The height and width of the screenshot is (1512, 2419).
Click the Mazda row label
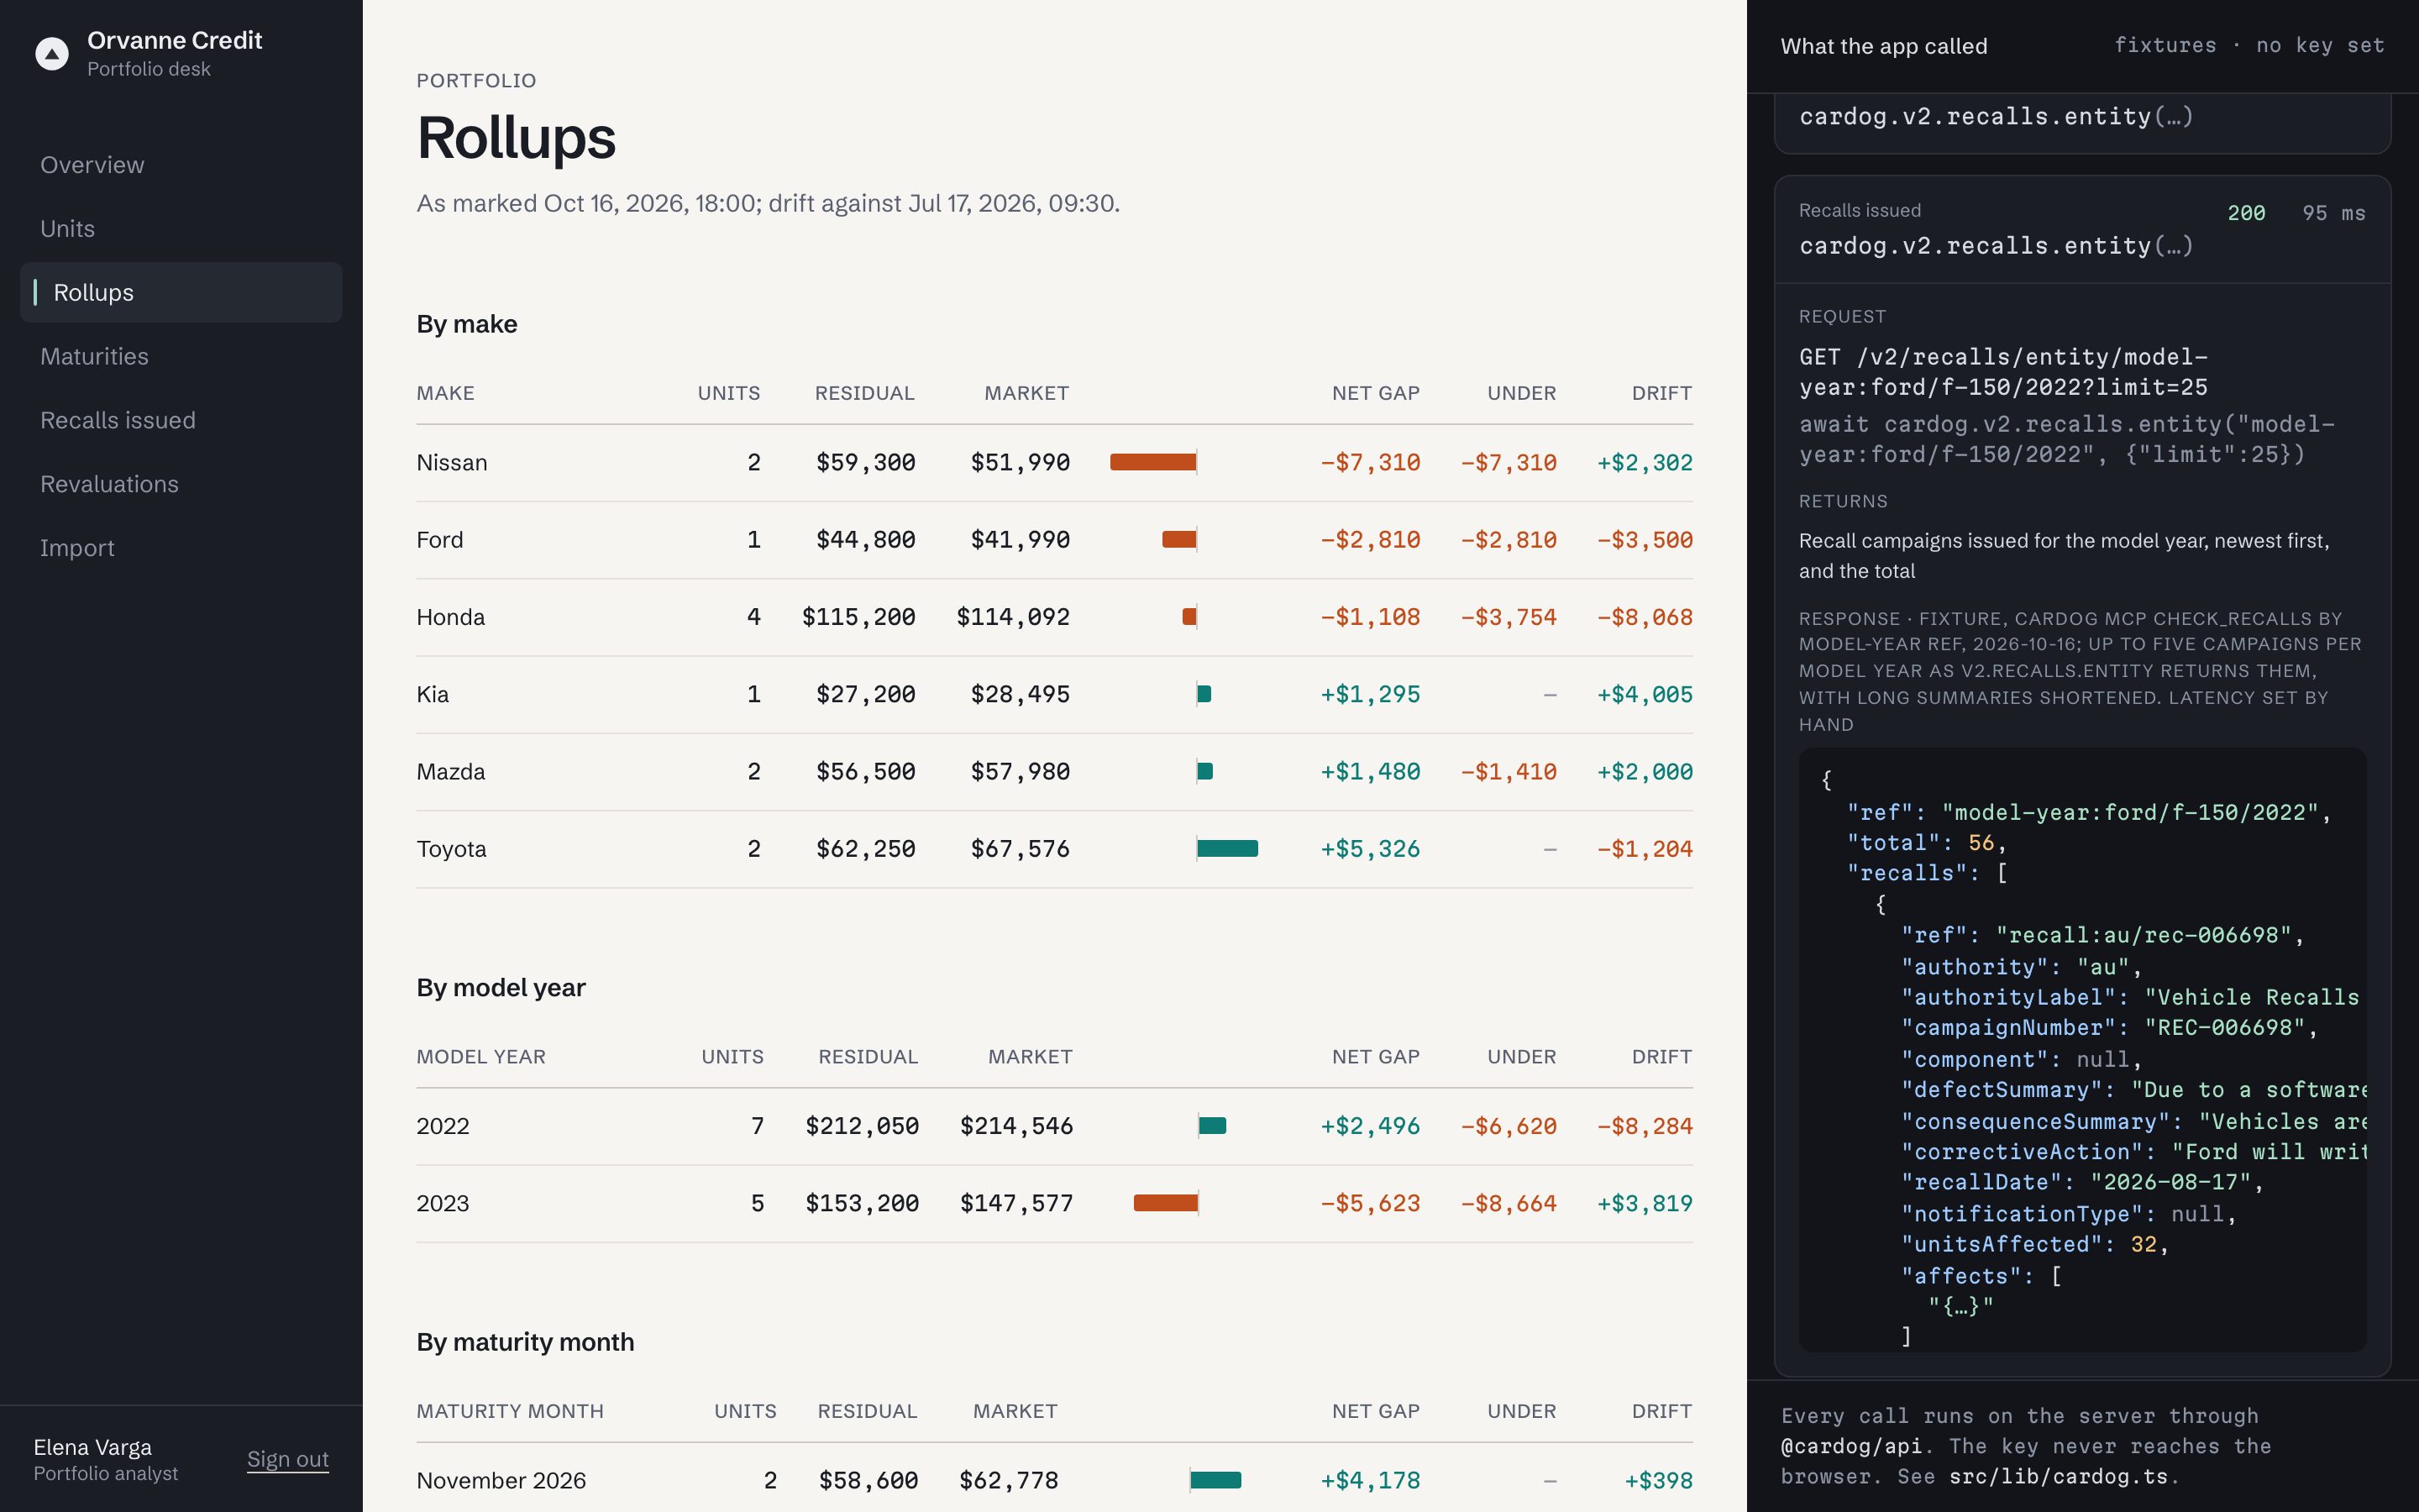(451, 772)
